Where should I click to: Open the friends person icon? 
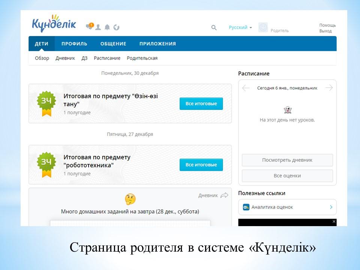click(x=98, y=27)
